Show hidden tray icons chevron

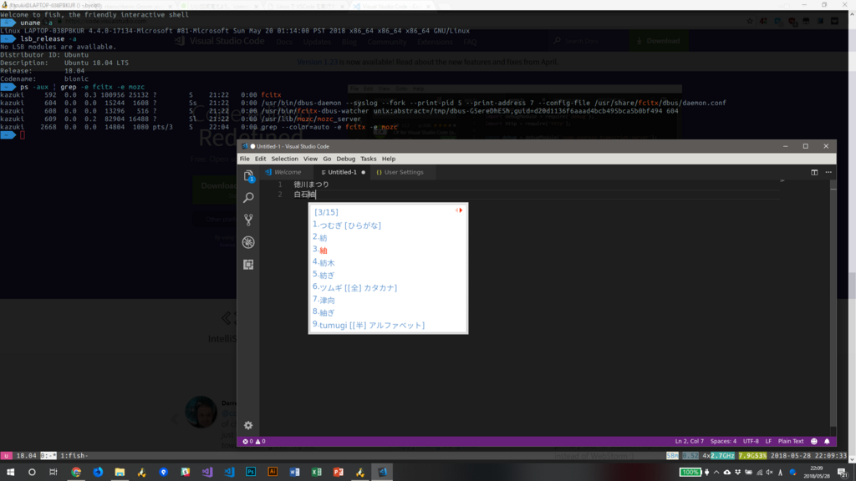tap(716, 473)
